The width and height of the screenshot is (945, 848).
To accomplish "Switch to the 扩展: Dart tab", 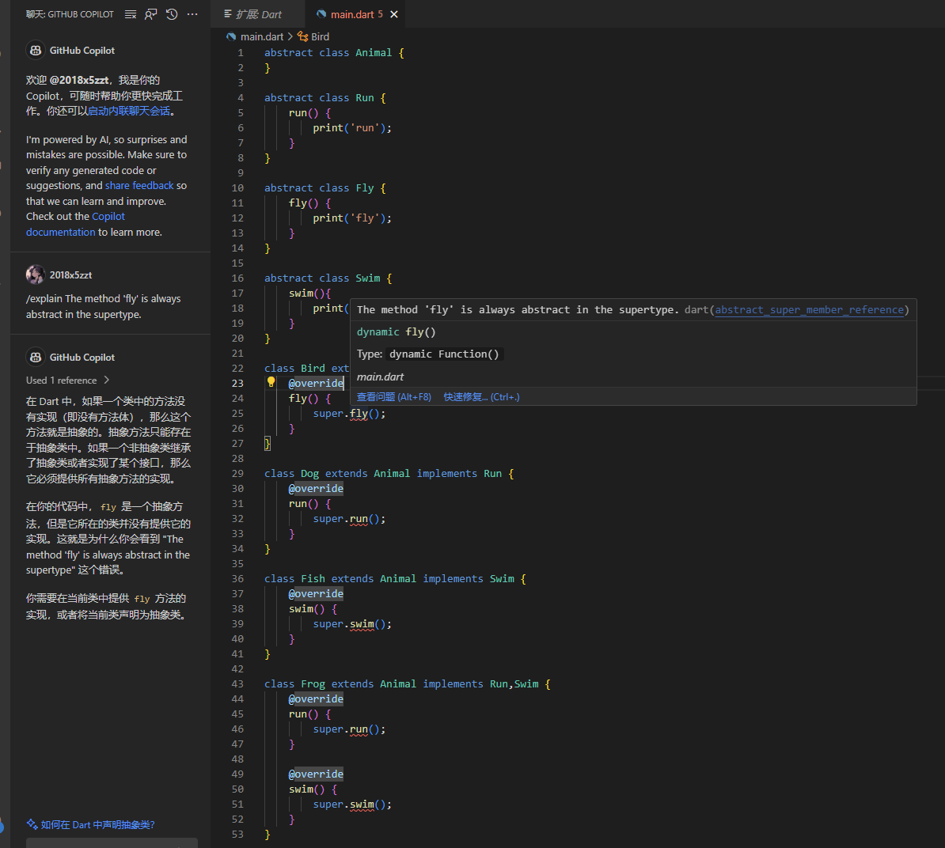I will tap(258, 14).
